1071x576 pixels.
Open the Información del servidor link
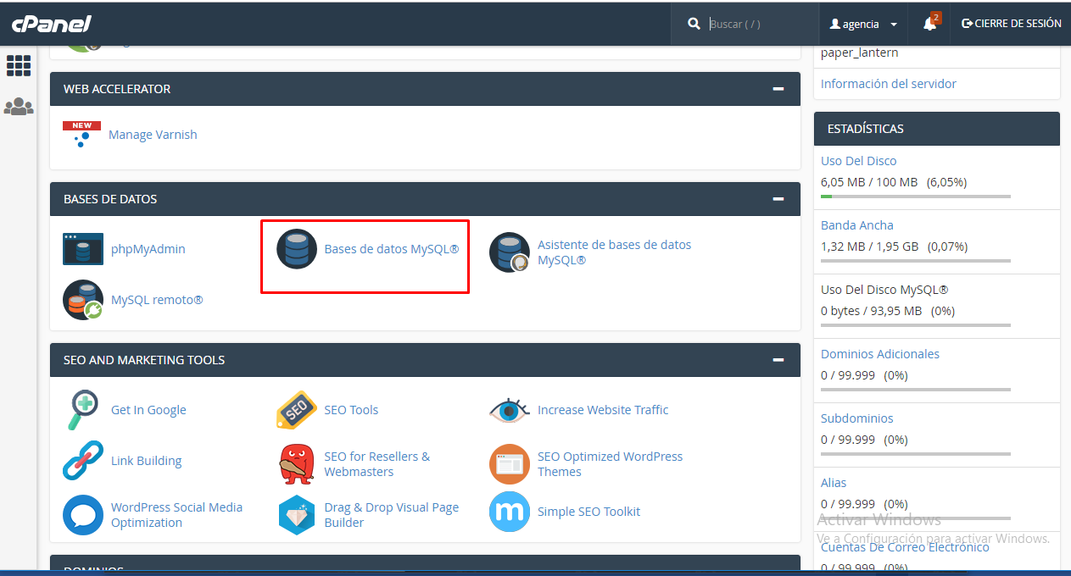click(x=888, y=84)
